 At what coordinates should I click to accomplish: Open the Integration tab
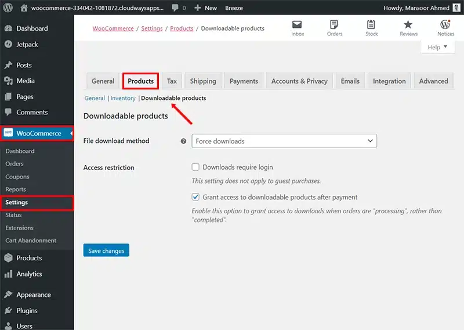[389, 81]
